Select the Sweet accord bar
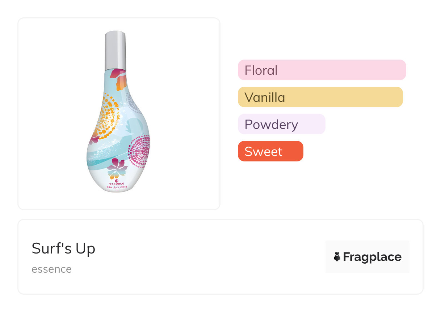This screenshot has height=312, width=441. point(270,151)
